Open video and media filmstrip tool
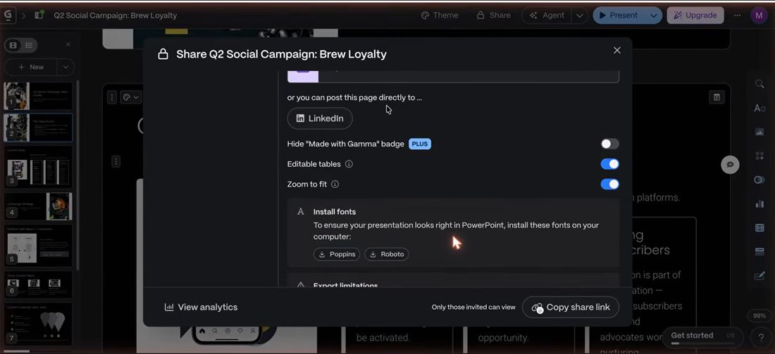The width and height of the screenshot is (775, 354). (759, 227)
